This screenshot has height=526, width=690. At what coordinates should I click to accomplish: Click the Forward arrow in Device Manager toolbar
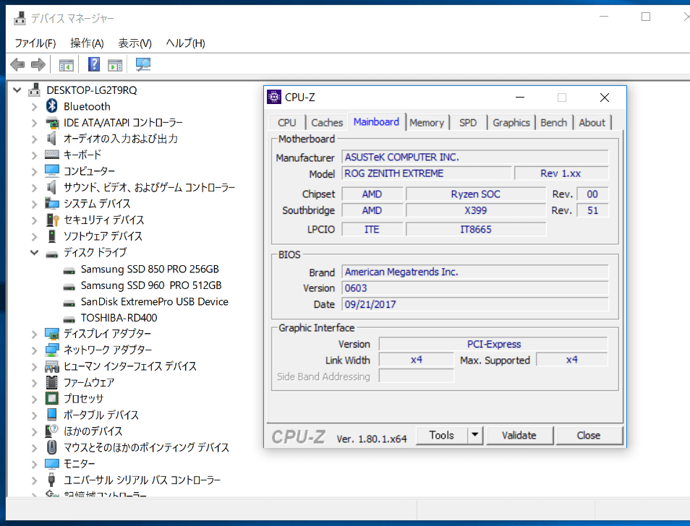(38, 65)
